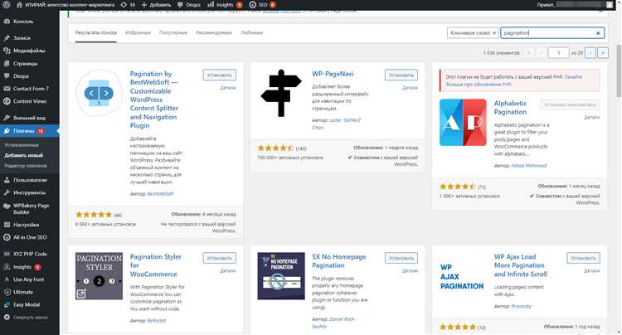622x335 pixels.
Task: Open Use Any Font menu
Action: (30, 279)
